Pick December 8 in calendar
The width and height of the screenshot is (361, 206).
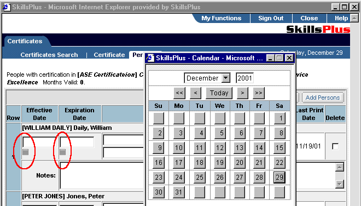280,133
